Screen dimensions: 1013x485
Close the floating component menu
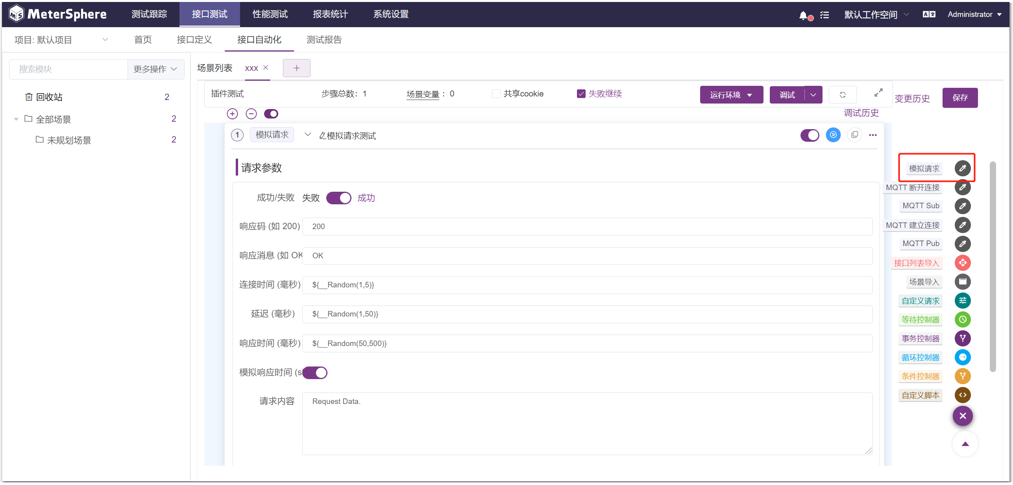[963, 416]
